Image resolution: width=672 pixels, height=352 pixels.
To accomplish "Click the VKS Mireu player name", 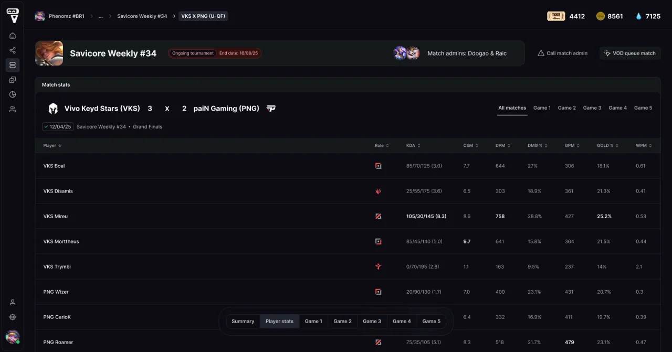I will 56,216.
